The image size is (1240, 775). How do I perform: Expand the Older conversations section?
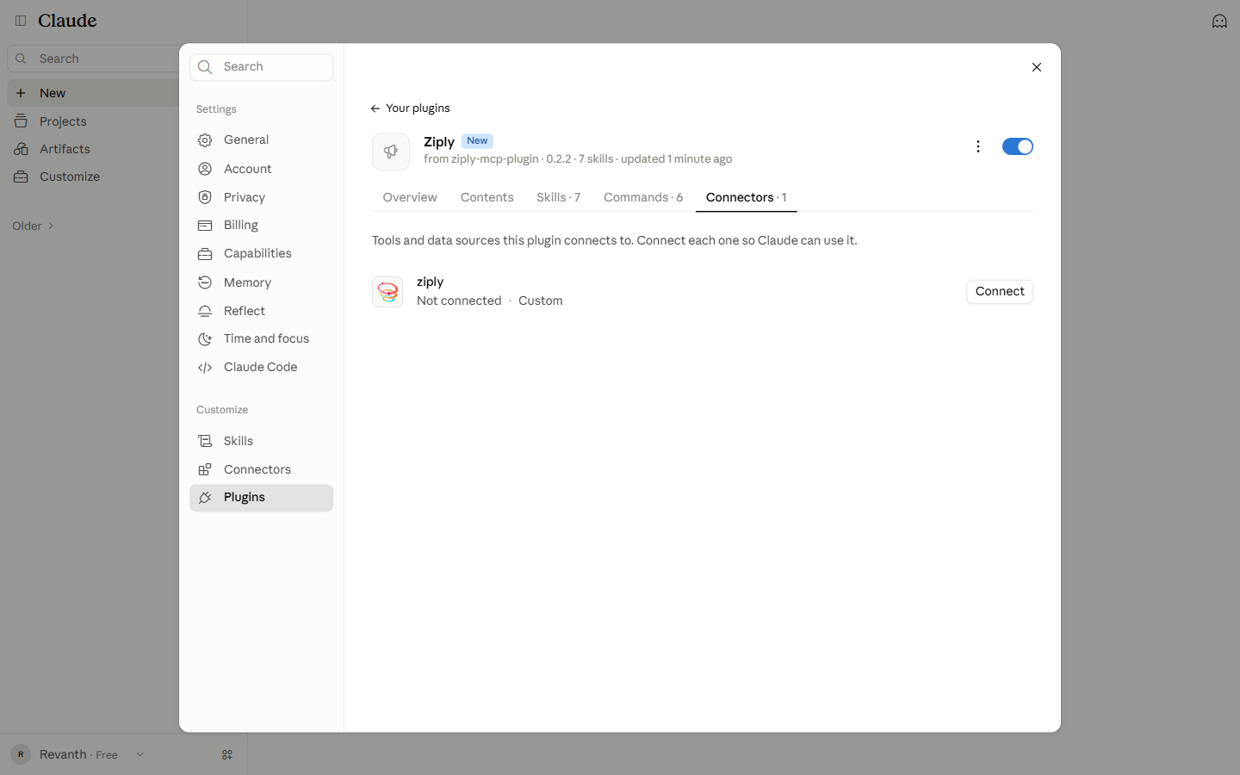tap(34, 226)
